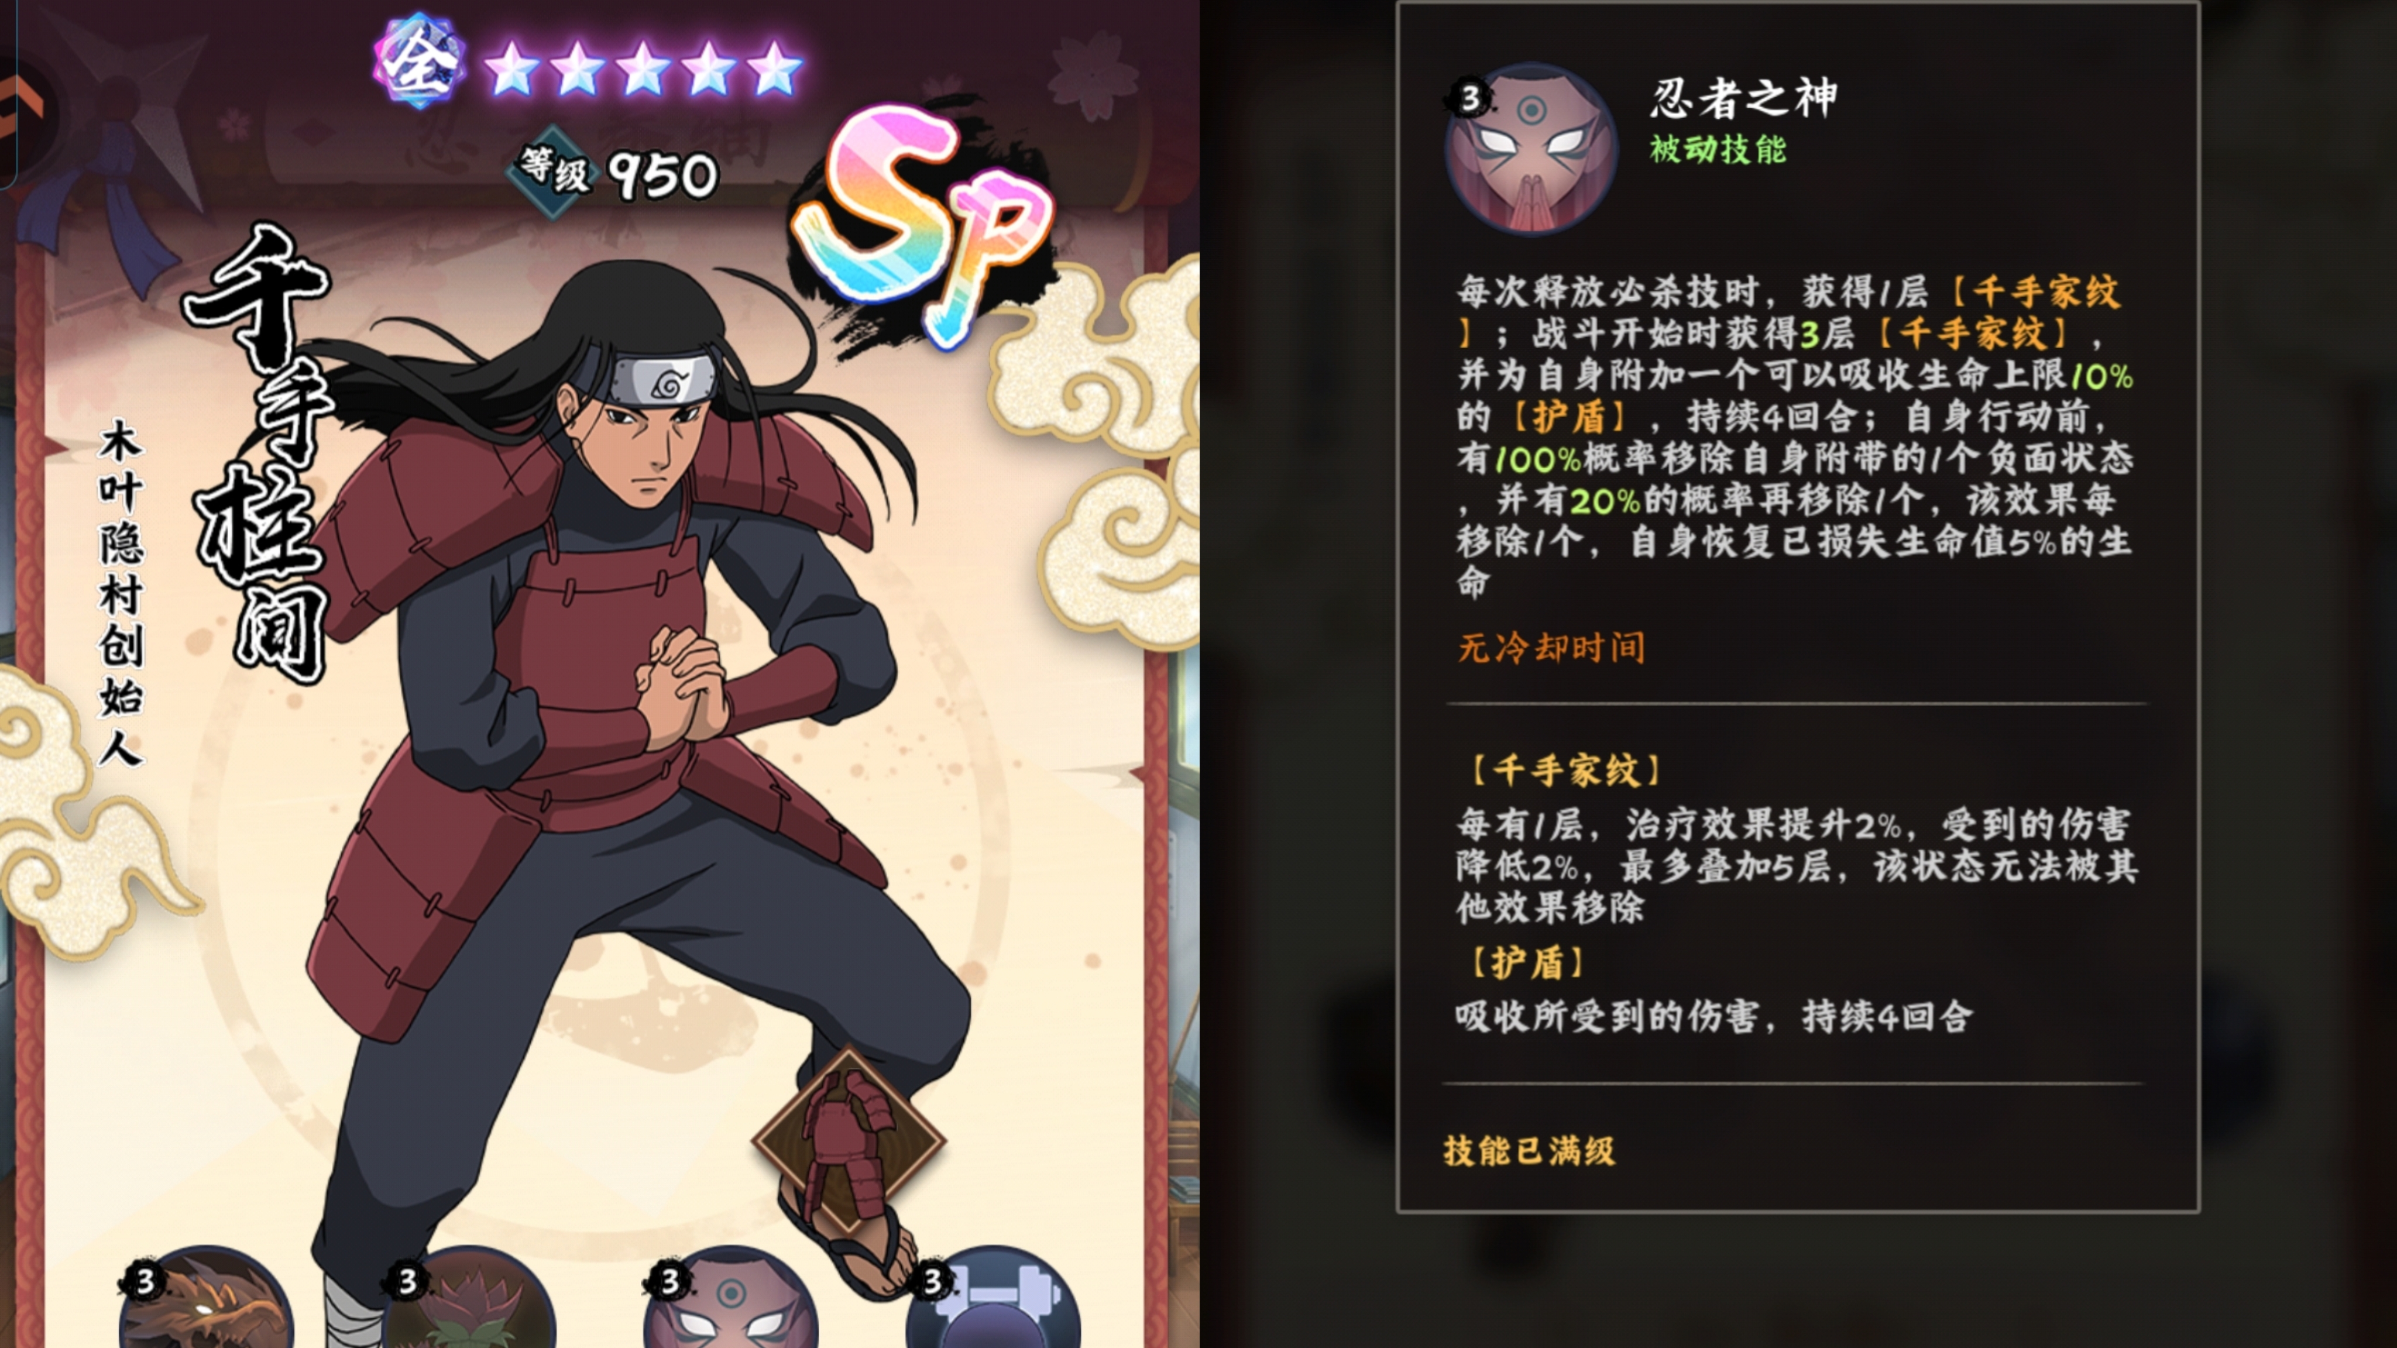This screenshot has width=2397, height=1348.
Task: Tap the 全 attribute badge
Action: pos(421,61)
